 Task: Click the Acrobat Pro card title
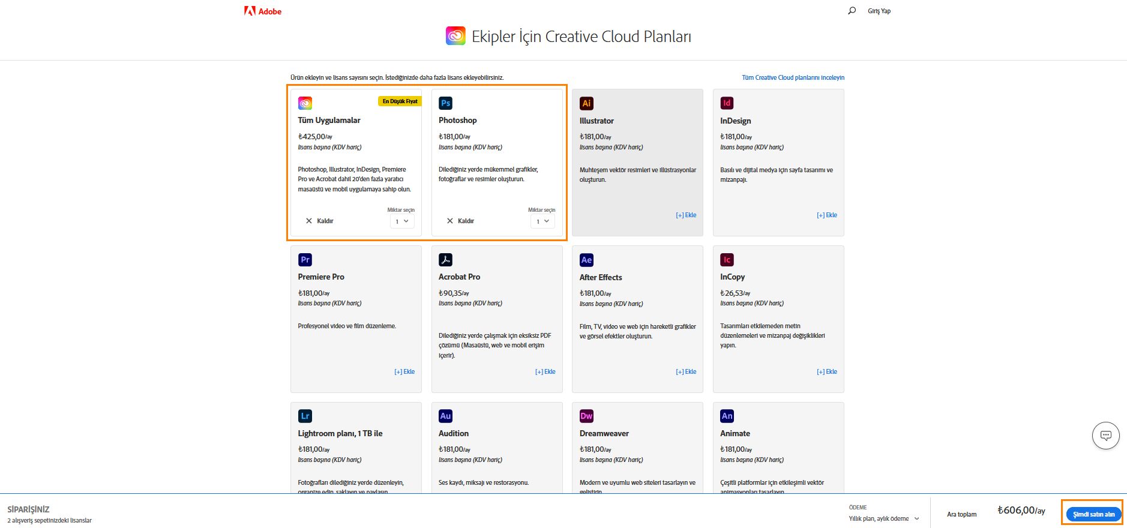(459, 277)
